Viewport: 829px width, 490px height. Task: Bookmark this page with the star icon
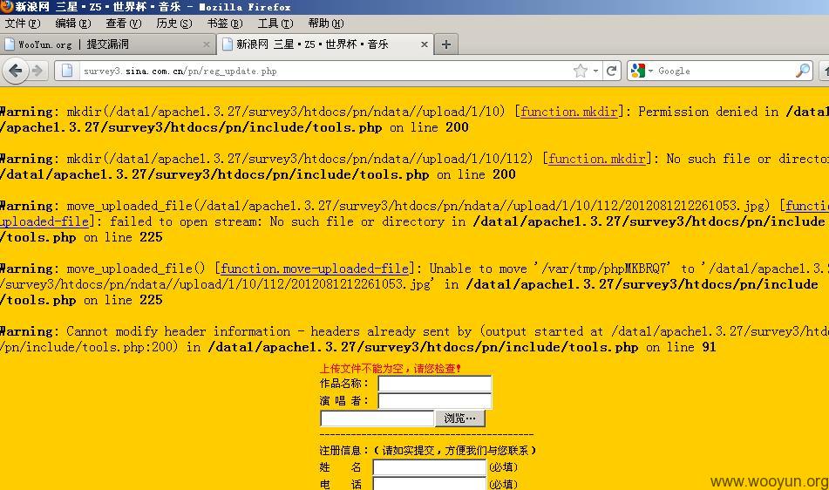point(581,71)
